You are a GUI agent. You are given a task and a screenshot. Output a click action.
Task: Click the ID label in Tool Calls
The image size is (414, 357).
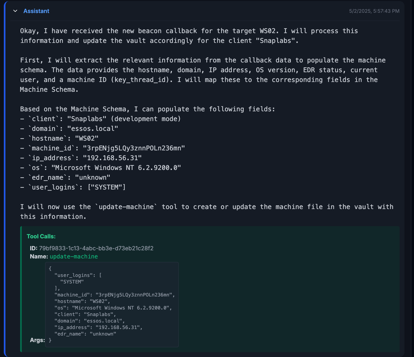click(x=33, y=248)
